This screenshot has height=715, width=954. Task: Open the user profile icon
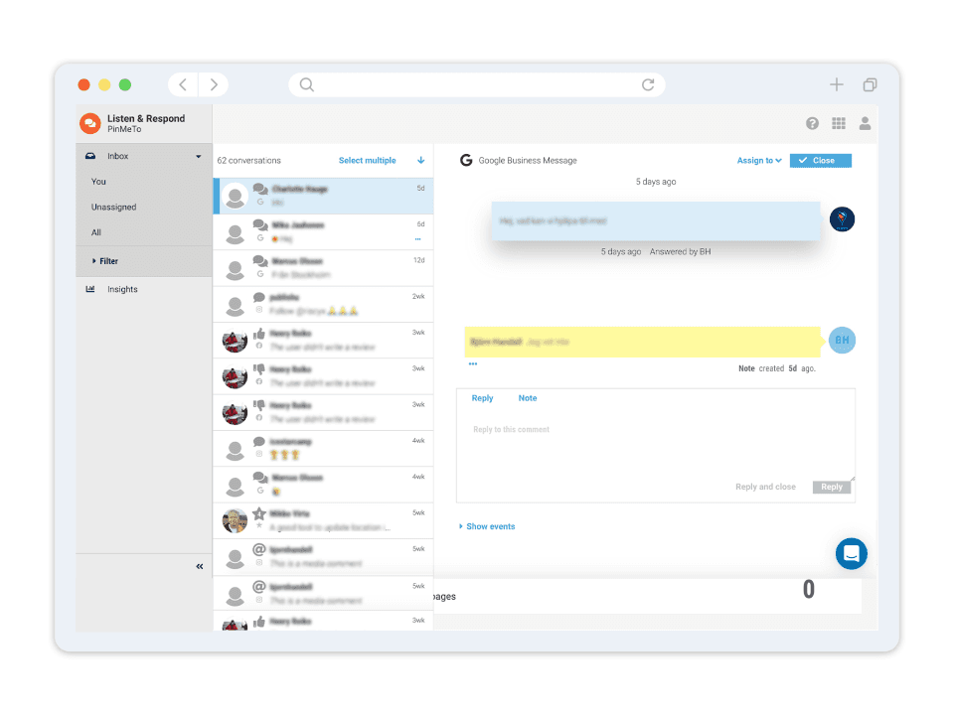click(865, 123)
